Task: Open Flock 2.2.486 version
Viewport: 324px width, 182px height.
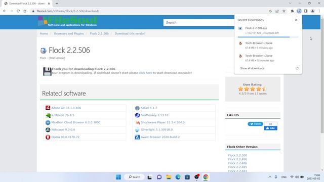Action: pyautogui.click(x=237, y=163)
